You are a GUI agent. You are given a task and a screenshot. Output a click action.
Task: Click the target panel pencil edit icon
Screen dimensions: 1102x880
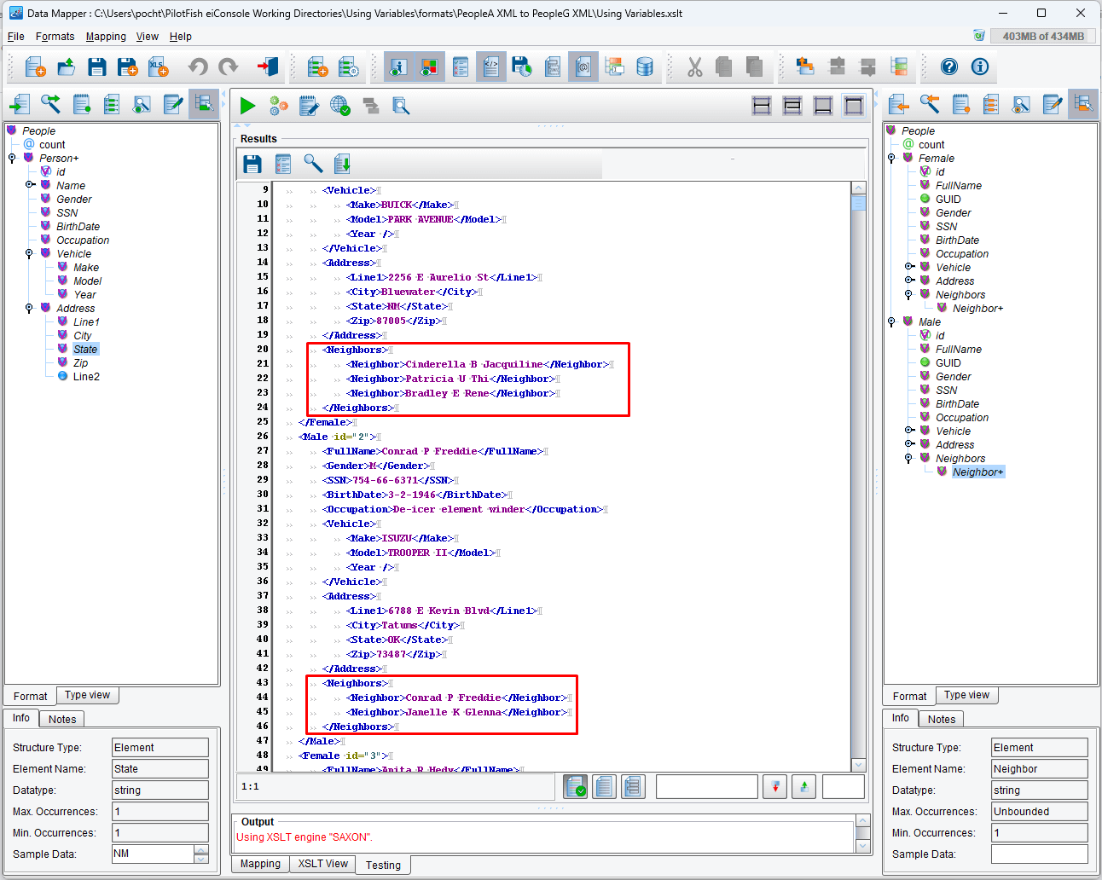click(x=1053, y=104)
